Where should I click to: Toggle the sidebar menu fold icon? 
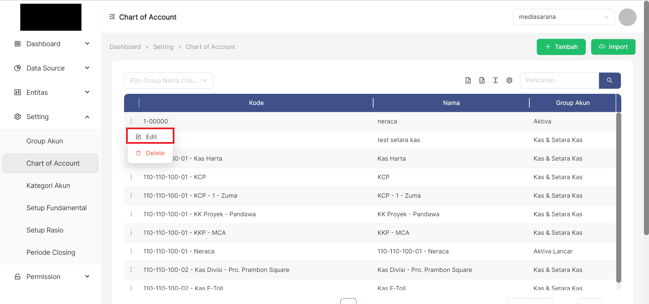point(112,17)
